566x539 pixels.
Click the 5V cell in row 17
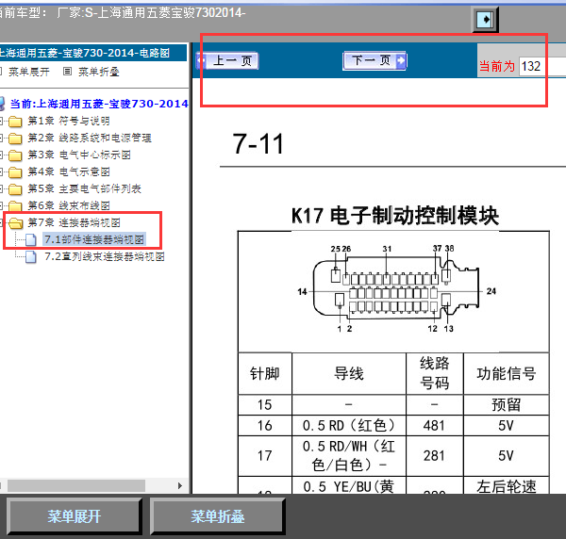[x=506, y=456]
